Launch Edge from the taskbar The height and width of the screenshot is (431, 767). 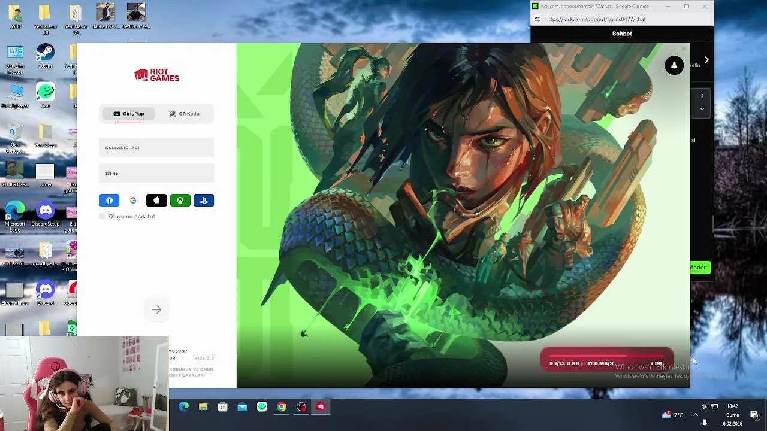tap(183, 407)
